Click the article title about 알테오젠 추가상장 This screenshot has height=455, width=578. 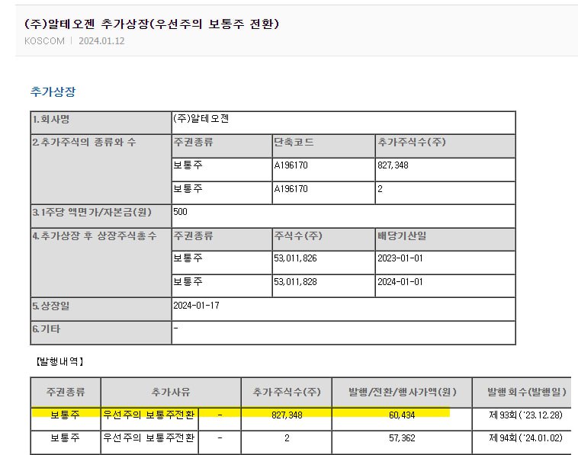152,24
